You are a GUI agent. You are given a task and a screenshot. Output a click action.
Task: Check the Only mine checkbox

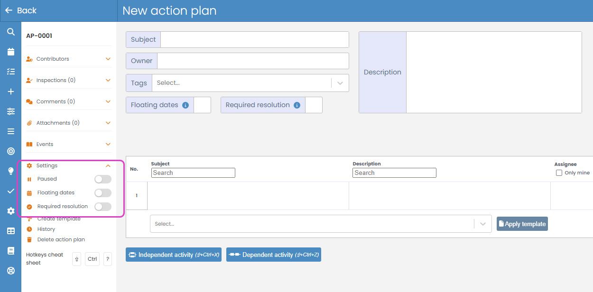point(559,173)
